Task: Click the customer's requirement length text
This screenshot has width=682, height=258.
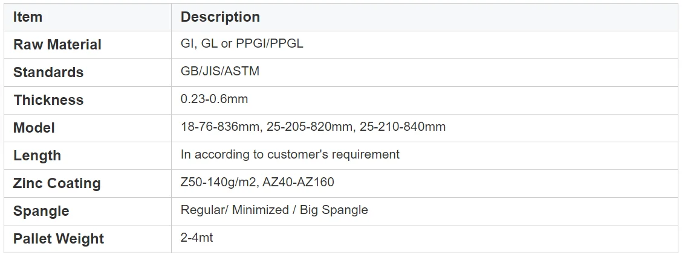Action: (x=290, y=155)
